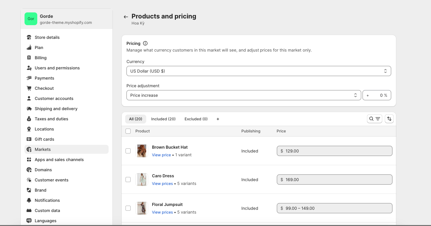The width and height of the screenshot is (431, 226).
Task: Click the Caro Dress product thumbnail
Action: point(142,180)
